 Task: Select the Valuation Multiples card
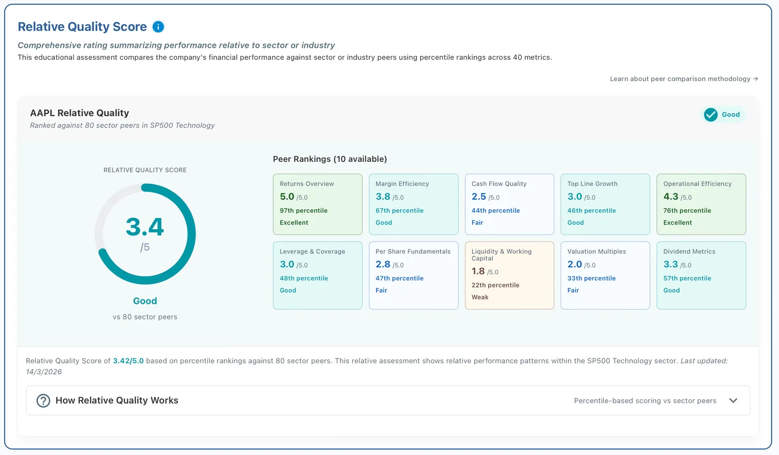606,275
